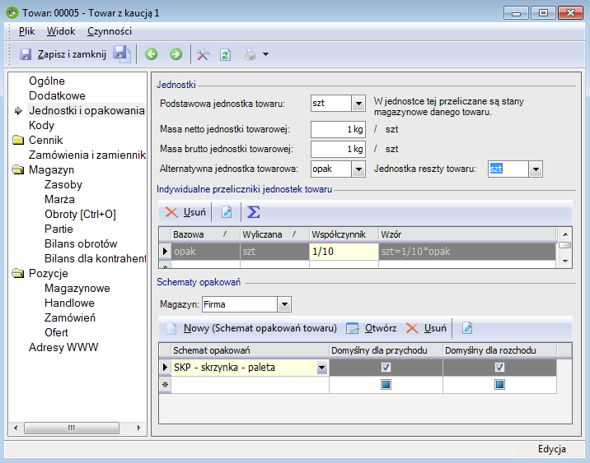Image resolution: width=590 pixels, height=463 pixels.
Task: Click the Magazyn open folder icon
Action: [x=17, y=169]
